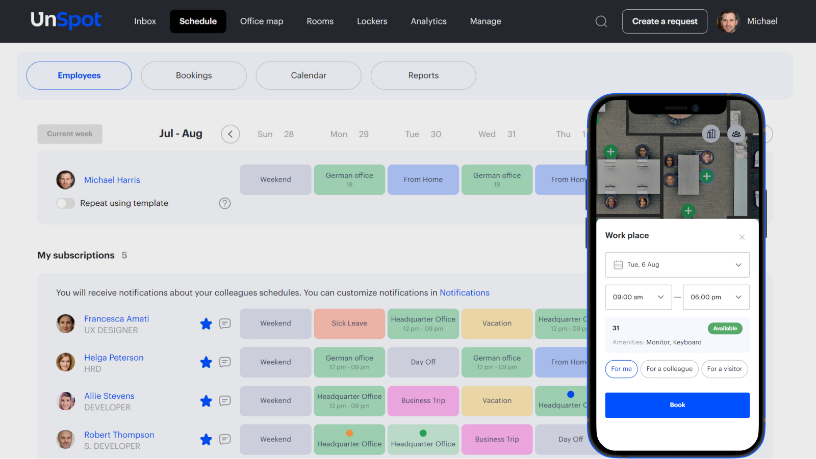This screenshot has width=816, height=459.
Task: Open the 06:00 pm end time dropdown
Action: [x=716, y=298]
